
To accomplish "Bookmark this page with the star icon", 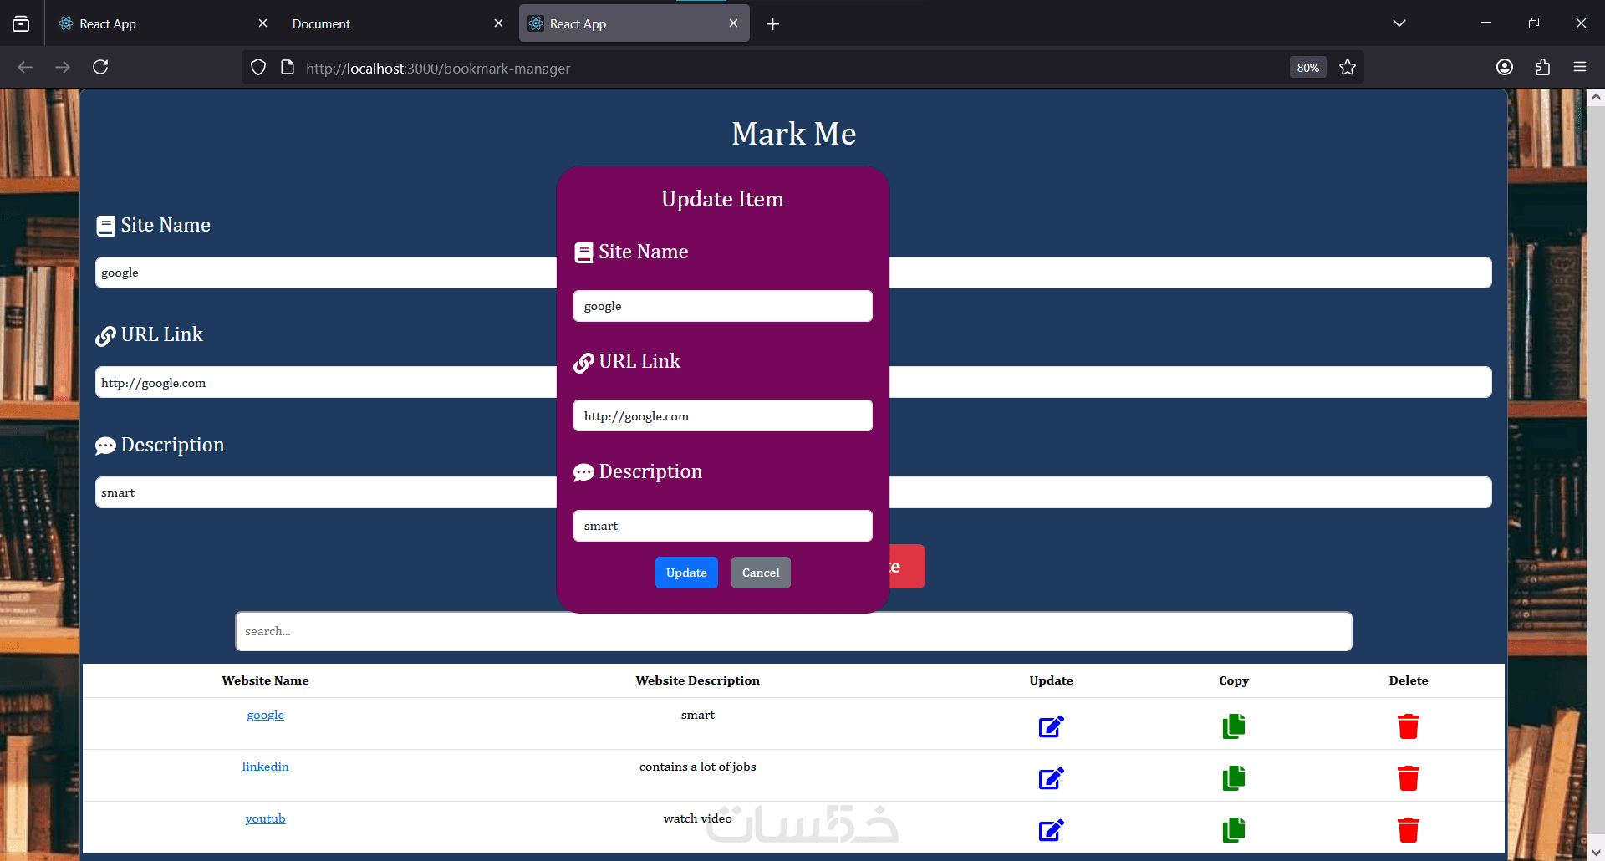I will [x=1348, y=67].
